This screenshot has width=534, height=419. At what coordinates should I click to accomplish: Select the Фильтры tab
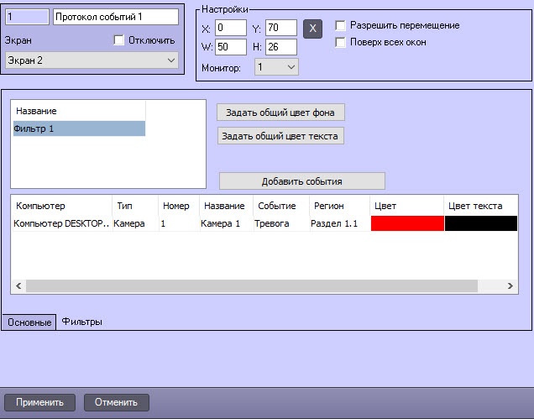(81, 322)
